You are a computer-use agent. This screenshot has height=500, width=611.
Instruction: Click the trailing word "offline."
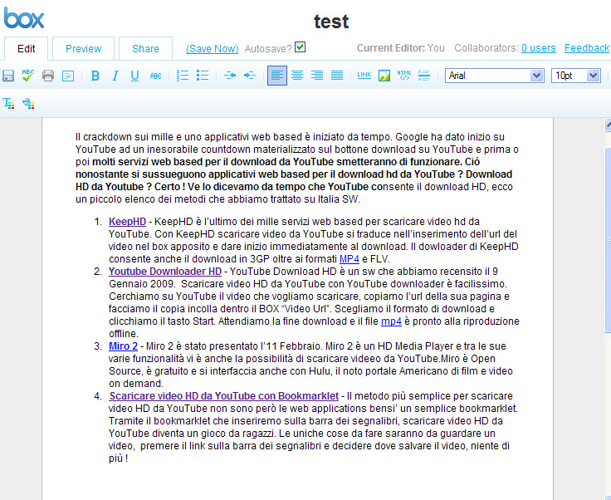pyautogui.click(x=124, y=334)
